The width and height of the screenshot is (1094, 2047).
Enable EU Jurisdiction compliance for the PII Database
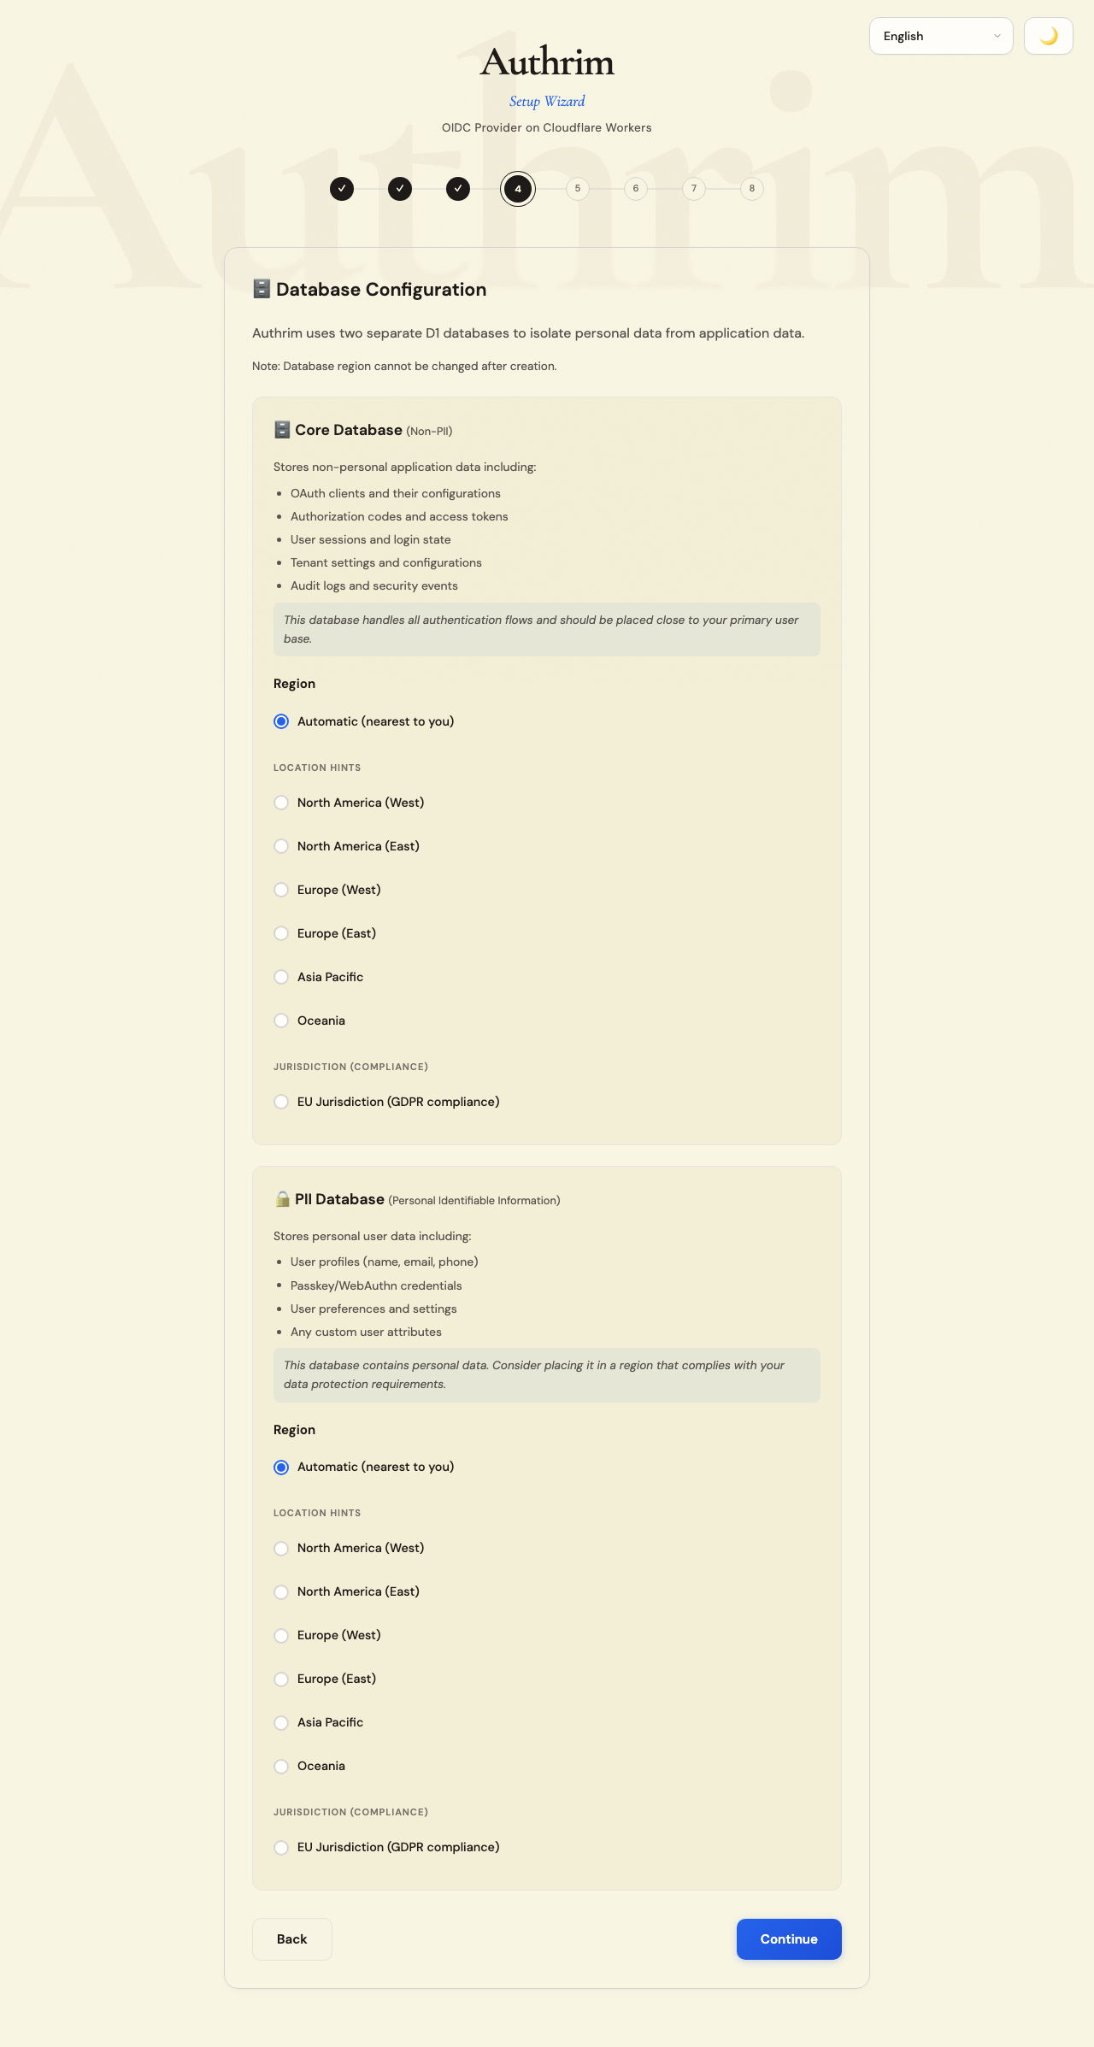point(281,1847)
